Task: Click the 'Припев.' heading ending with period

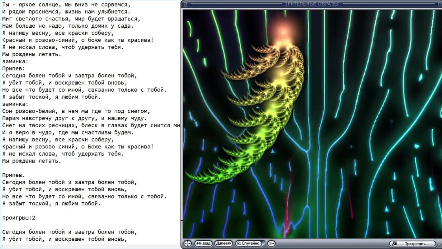Action: point(14,175)
